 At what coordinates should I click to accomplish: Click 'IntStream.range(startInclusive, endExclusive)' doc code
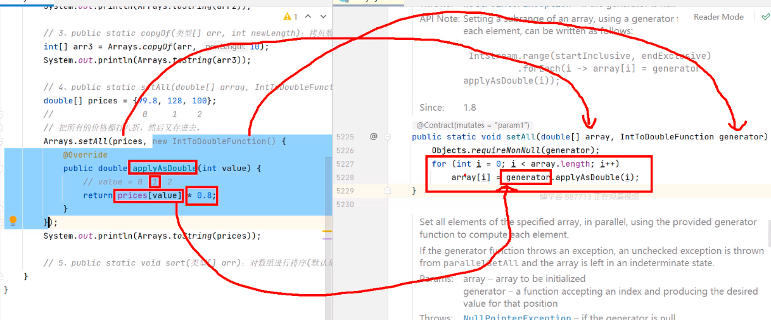pos(590,56)
